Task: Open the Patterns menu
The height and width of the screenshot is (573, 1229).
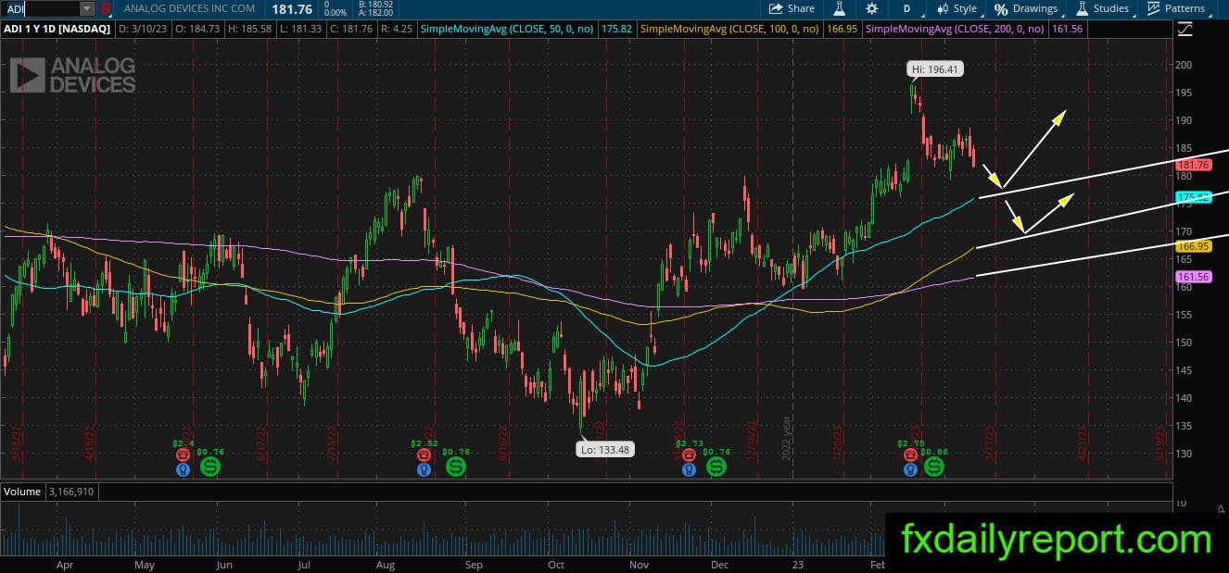Action: (x=1175, y=8)
